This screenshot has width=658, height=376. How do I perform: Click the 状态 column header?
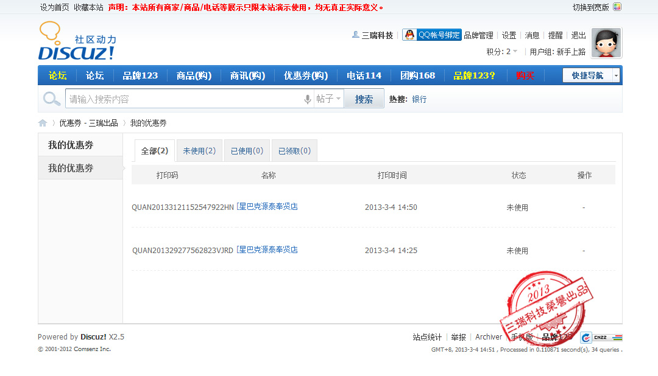point(518,175)
